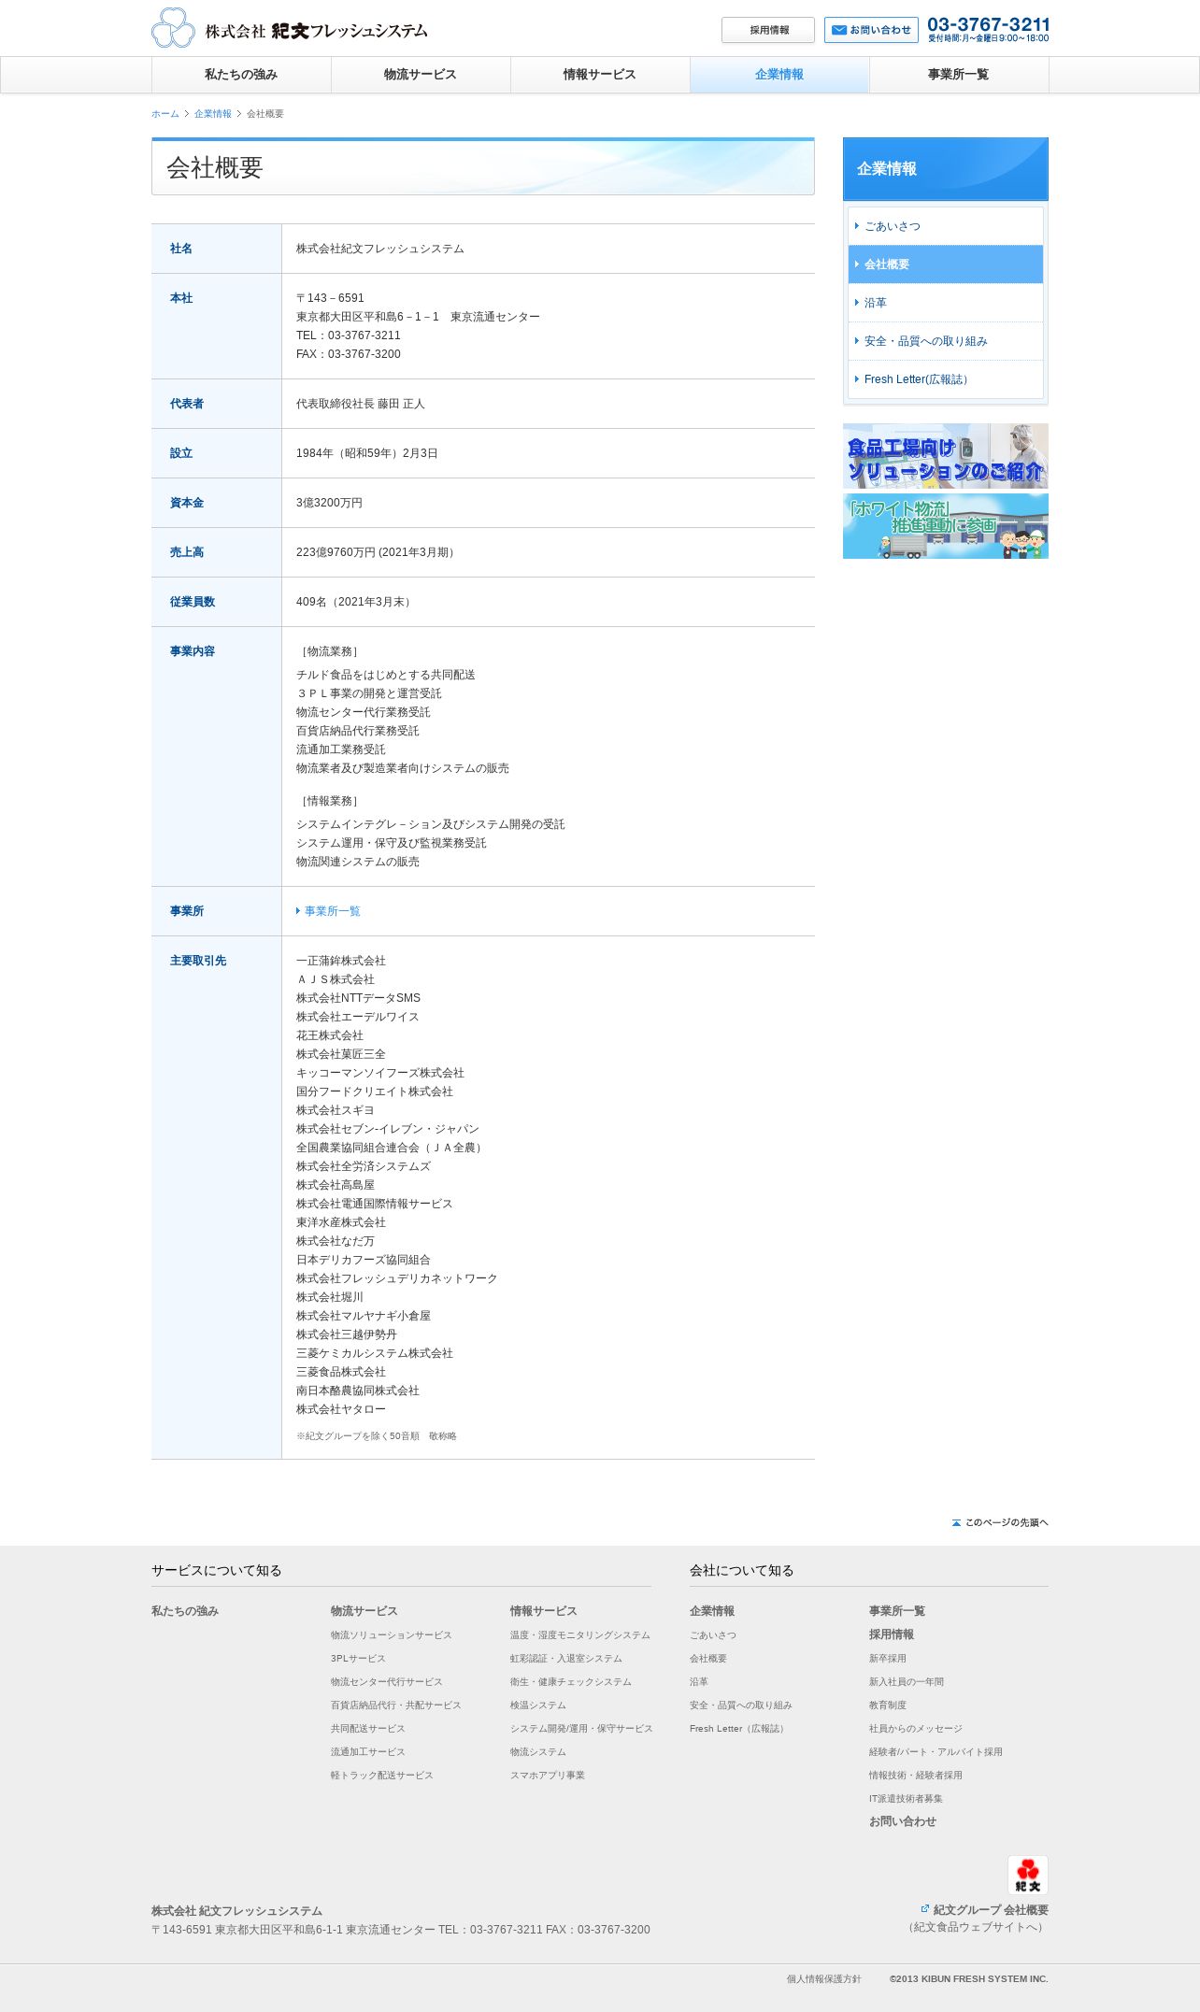Viewport: 1200px width, 2012px height.
Task: Open the 情報サービス navigation menu
Action: (600, 75)
